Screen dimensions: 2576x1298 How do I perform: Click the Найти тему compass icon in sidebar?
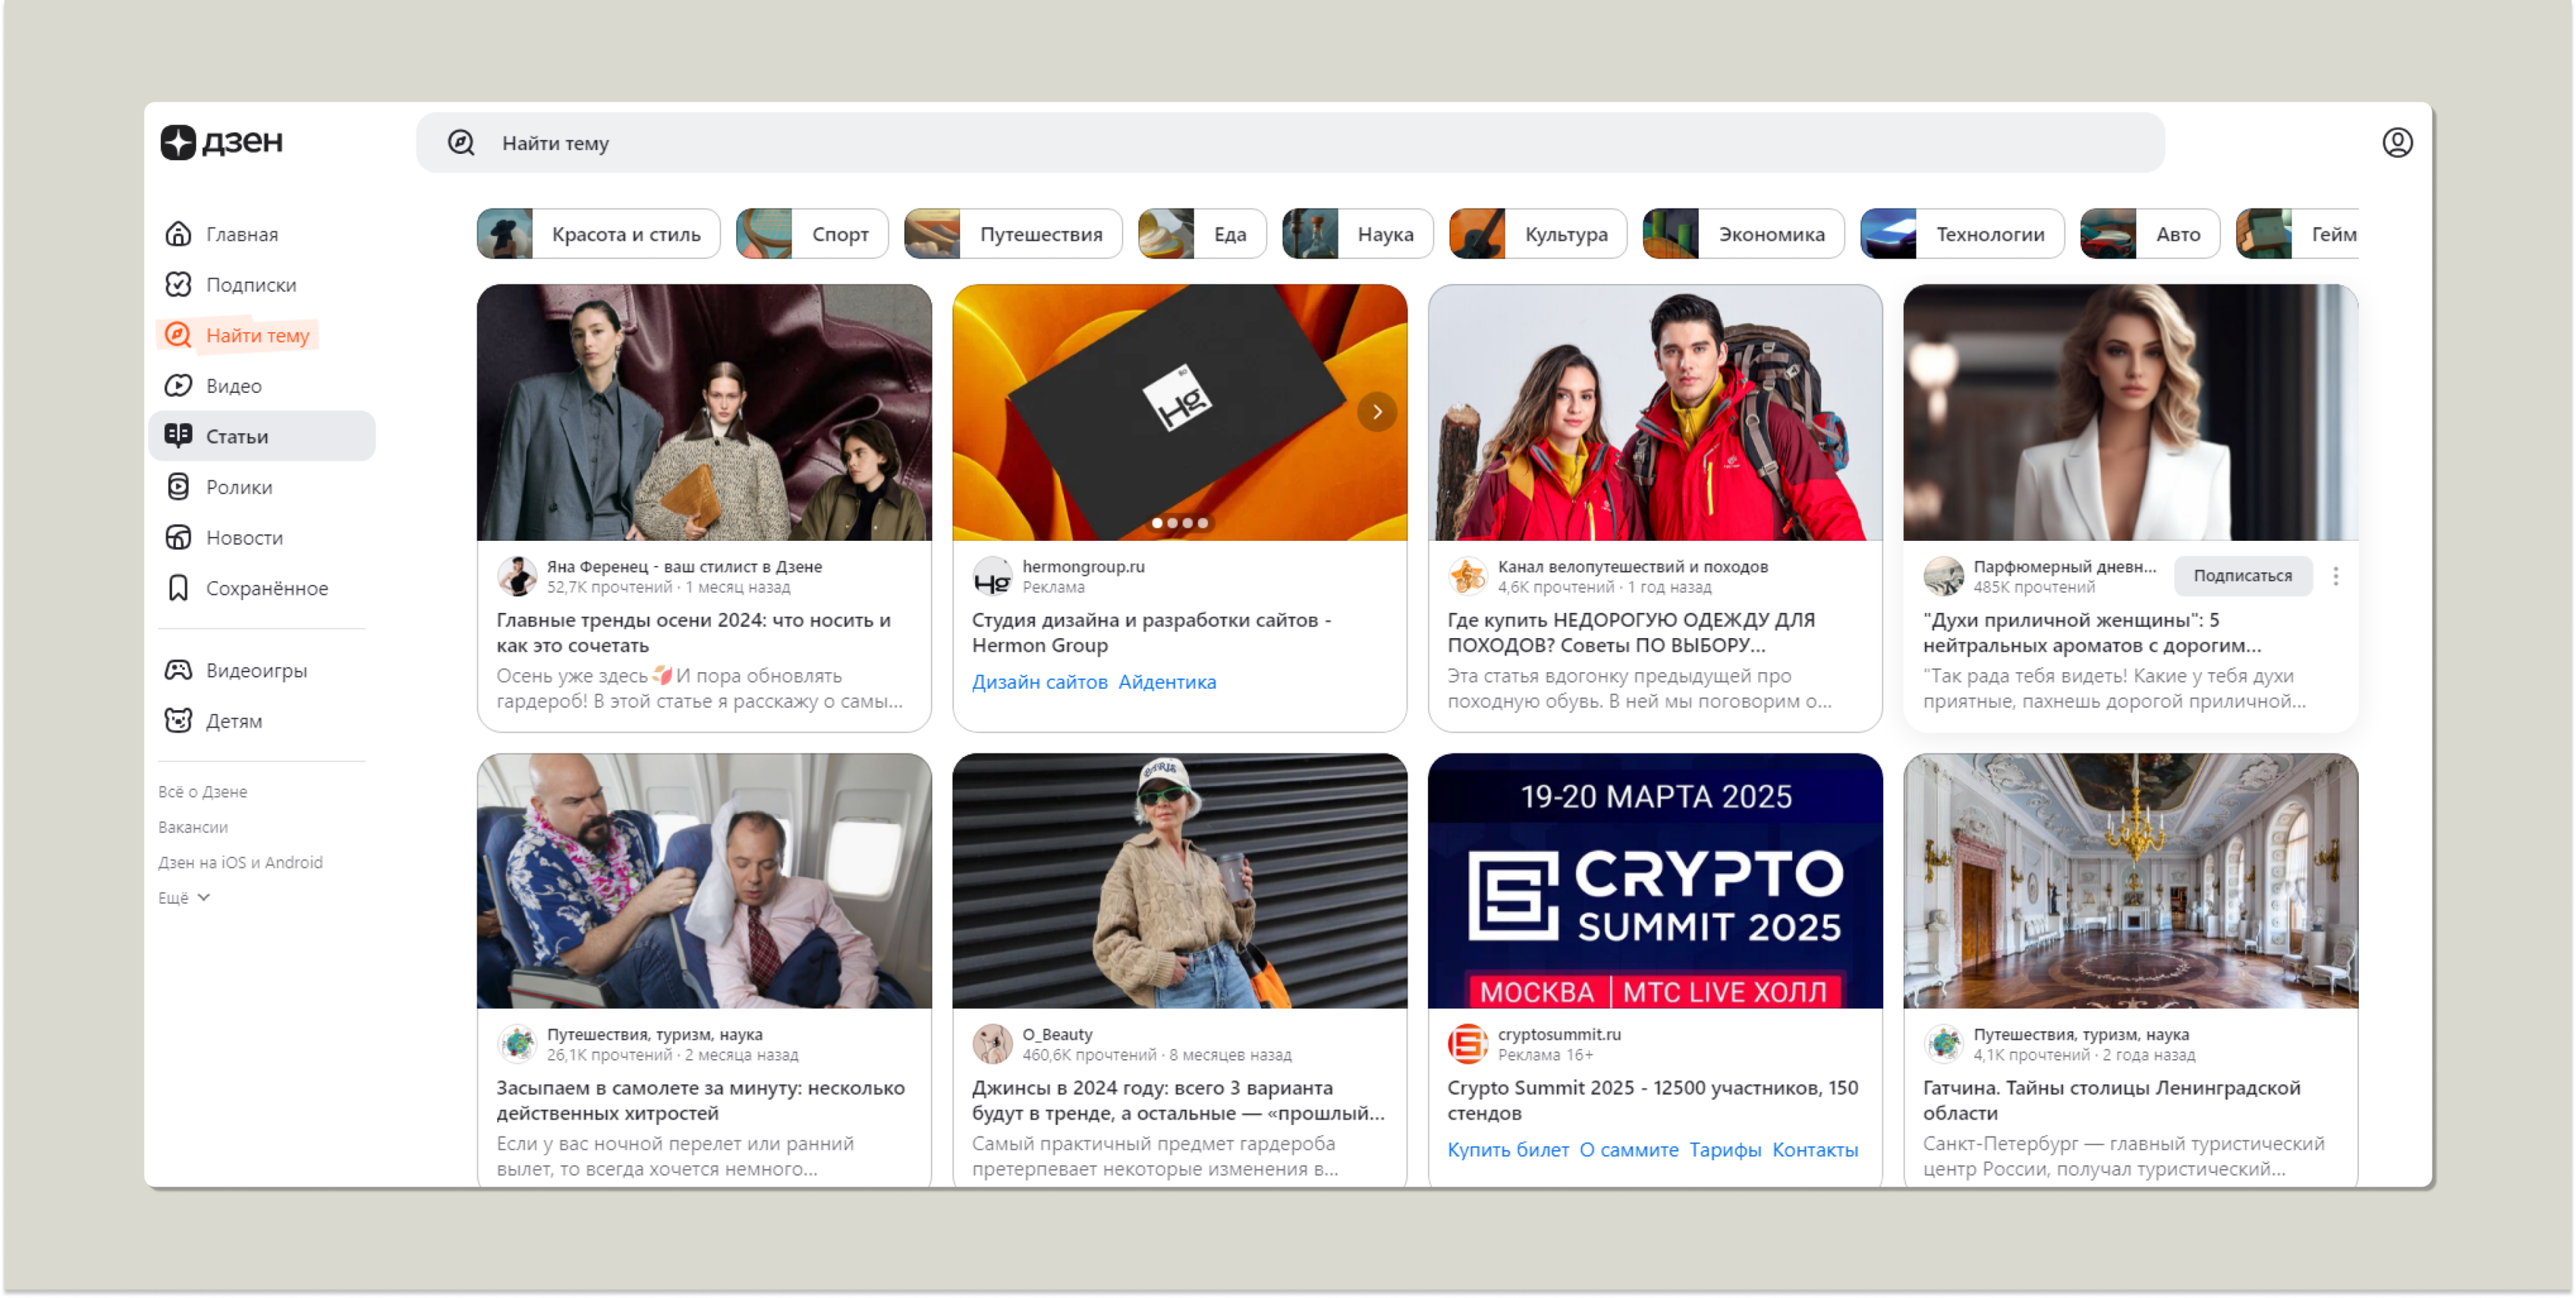[x=178, y=335]
